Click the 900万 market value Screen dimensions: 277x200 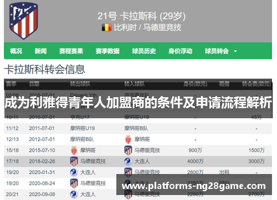pyautogui.click(x=196, y=150)
